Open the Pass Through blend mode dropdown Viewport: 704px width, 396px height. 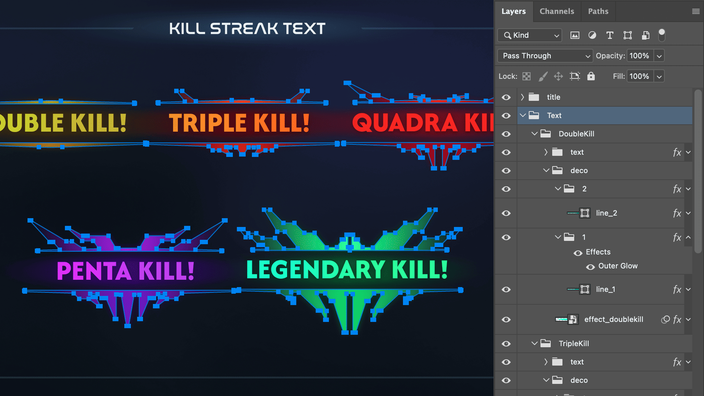tap(545, 56)
